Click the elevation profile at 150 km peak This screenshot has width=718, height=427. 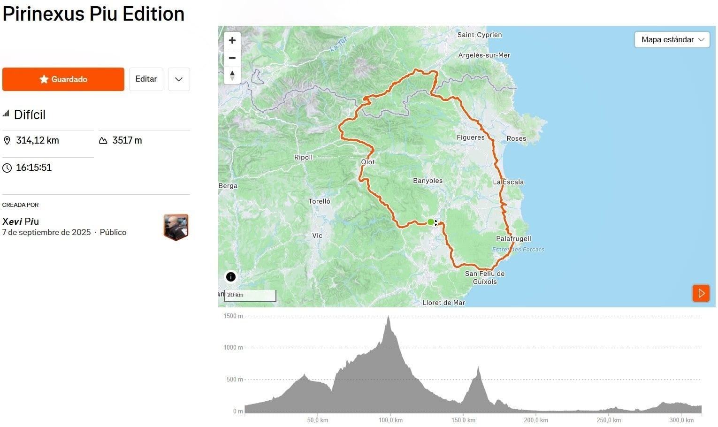(x=478, y=367)
